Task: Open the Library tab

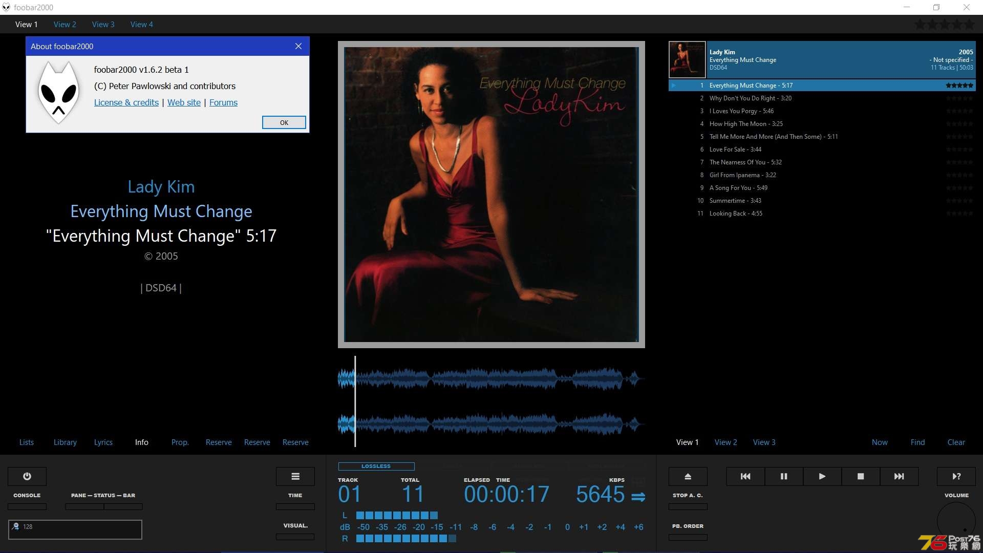Action: coord(65,442)
